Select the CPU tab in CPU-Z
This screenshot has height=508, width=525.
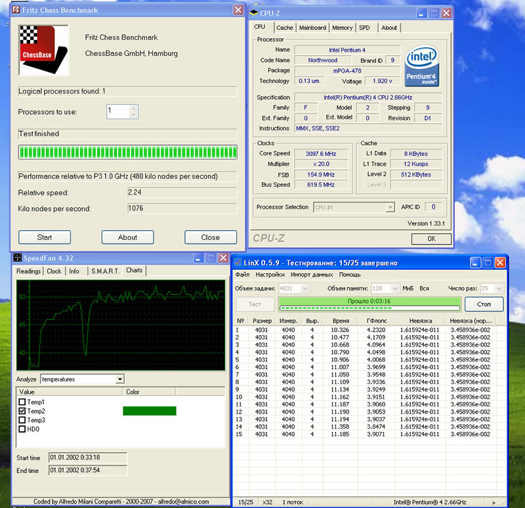pos(259,27)
